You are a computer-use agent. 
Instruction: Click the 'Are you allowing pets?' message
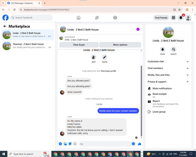coord(79,86)
